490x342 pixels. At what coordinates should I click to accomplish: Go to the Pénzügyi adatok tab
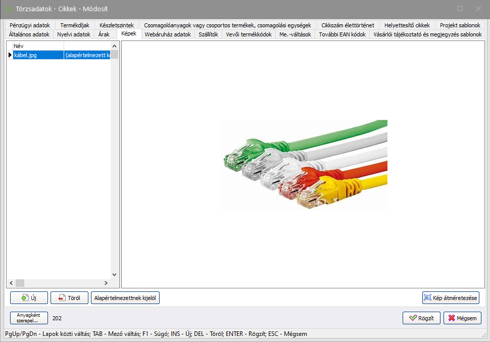click(x=30, y=25)
